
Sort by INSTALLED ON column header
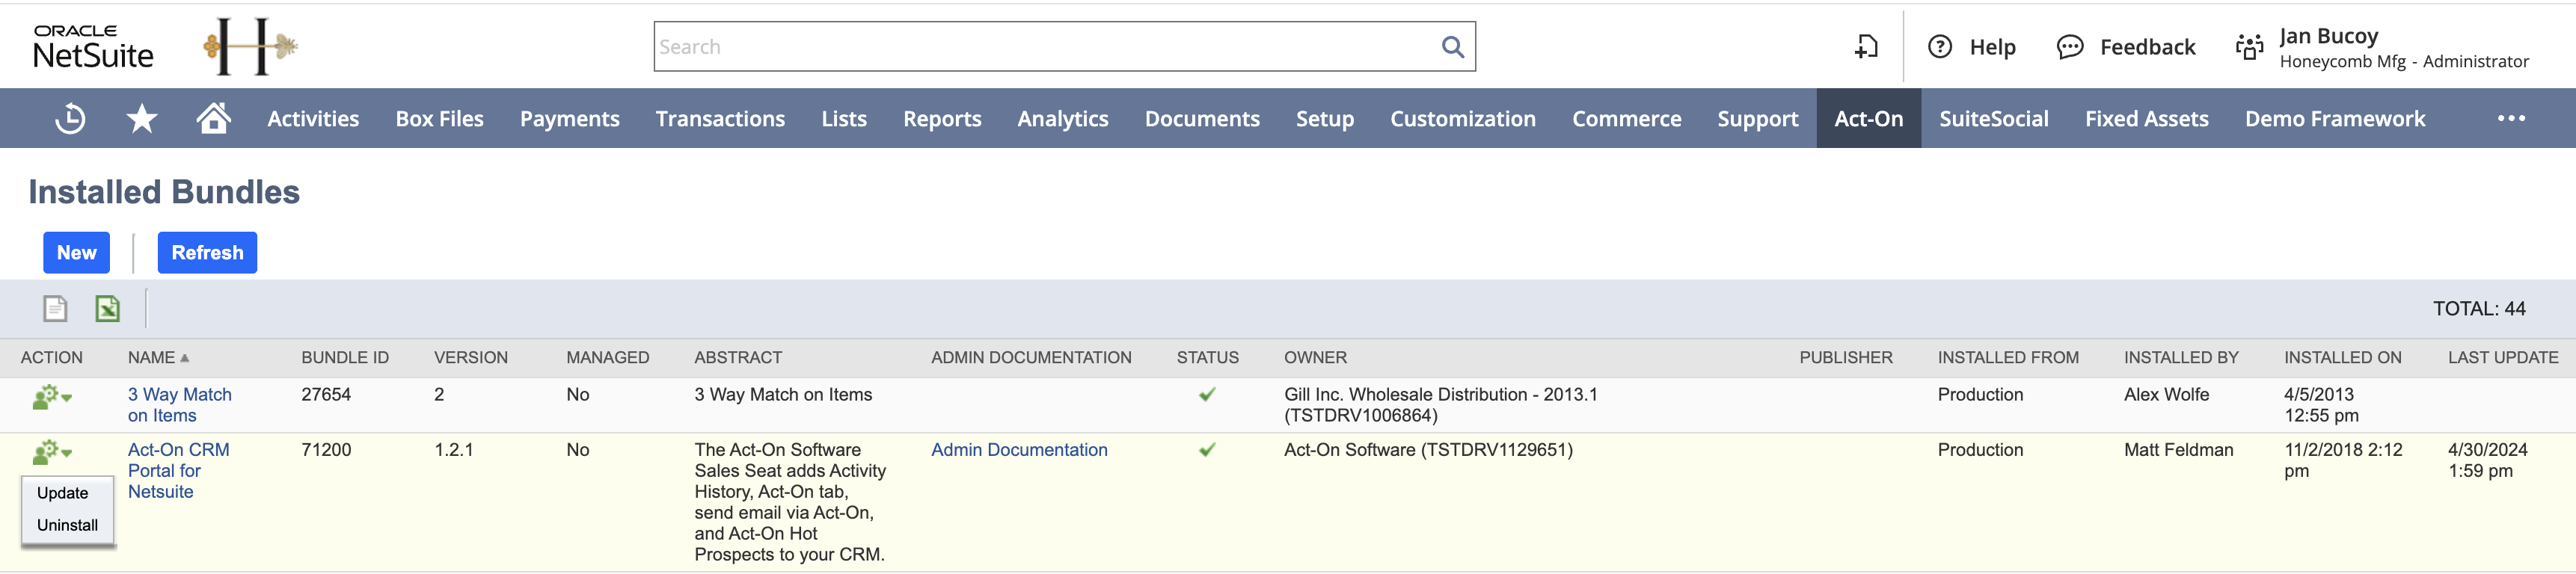point(2342,358)
